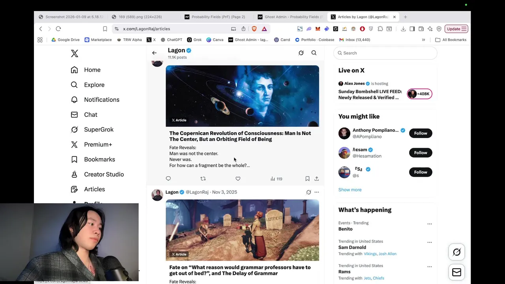Go to Home in sidebar
This screenshot has height=284, width=505.
point(86,70)
